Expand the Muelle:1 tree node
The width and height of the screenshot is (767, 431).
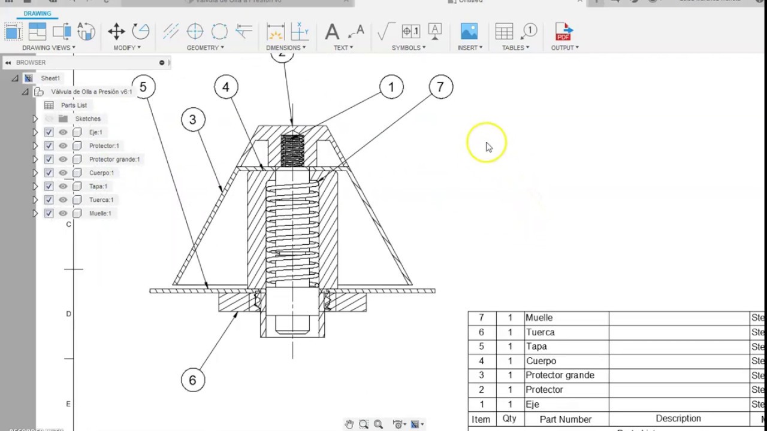click(35, 213)
